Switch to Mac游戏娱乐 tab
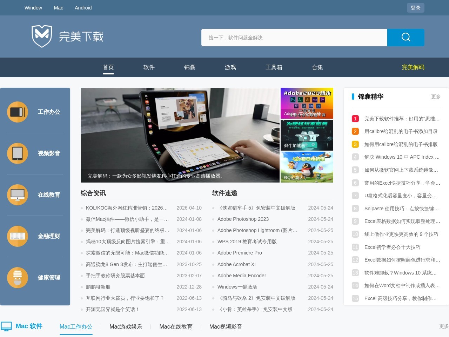 click(126, 327)
